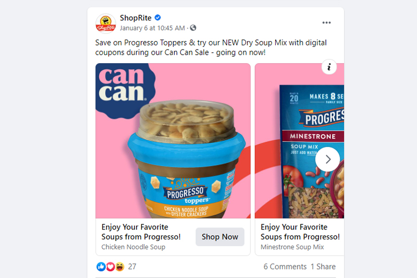Click the ShopRite profile logo avatar
This screenshot has height=278, width=417.
[x=106, y=23]
